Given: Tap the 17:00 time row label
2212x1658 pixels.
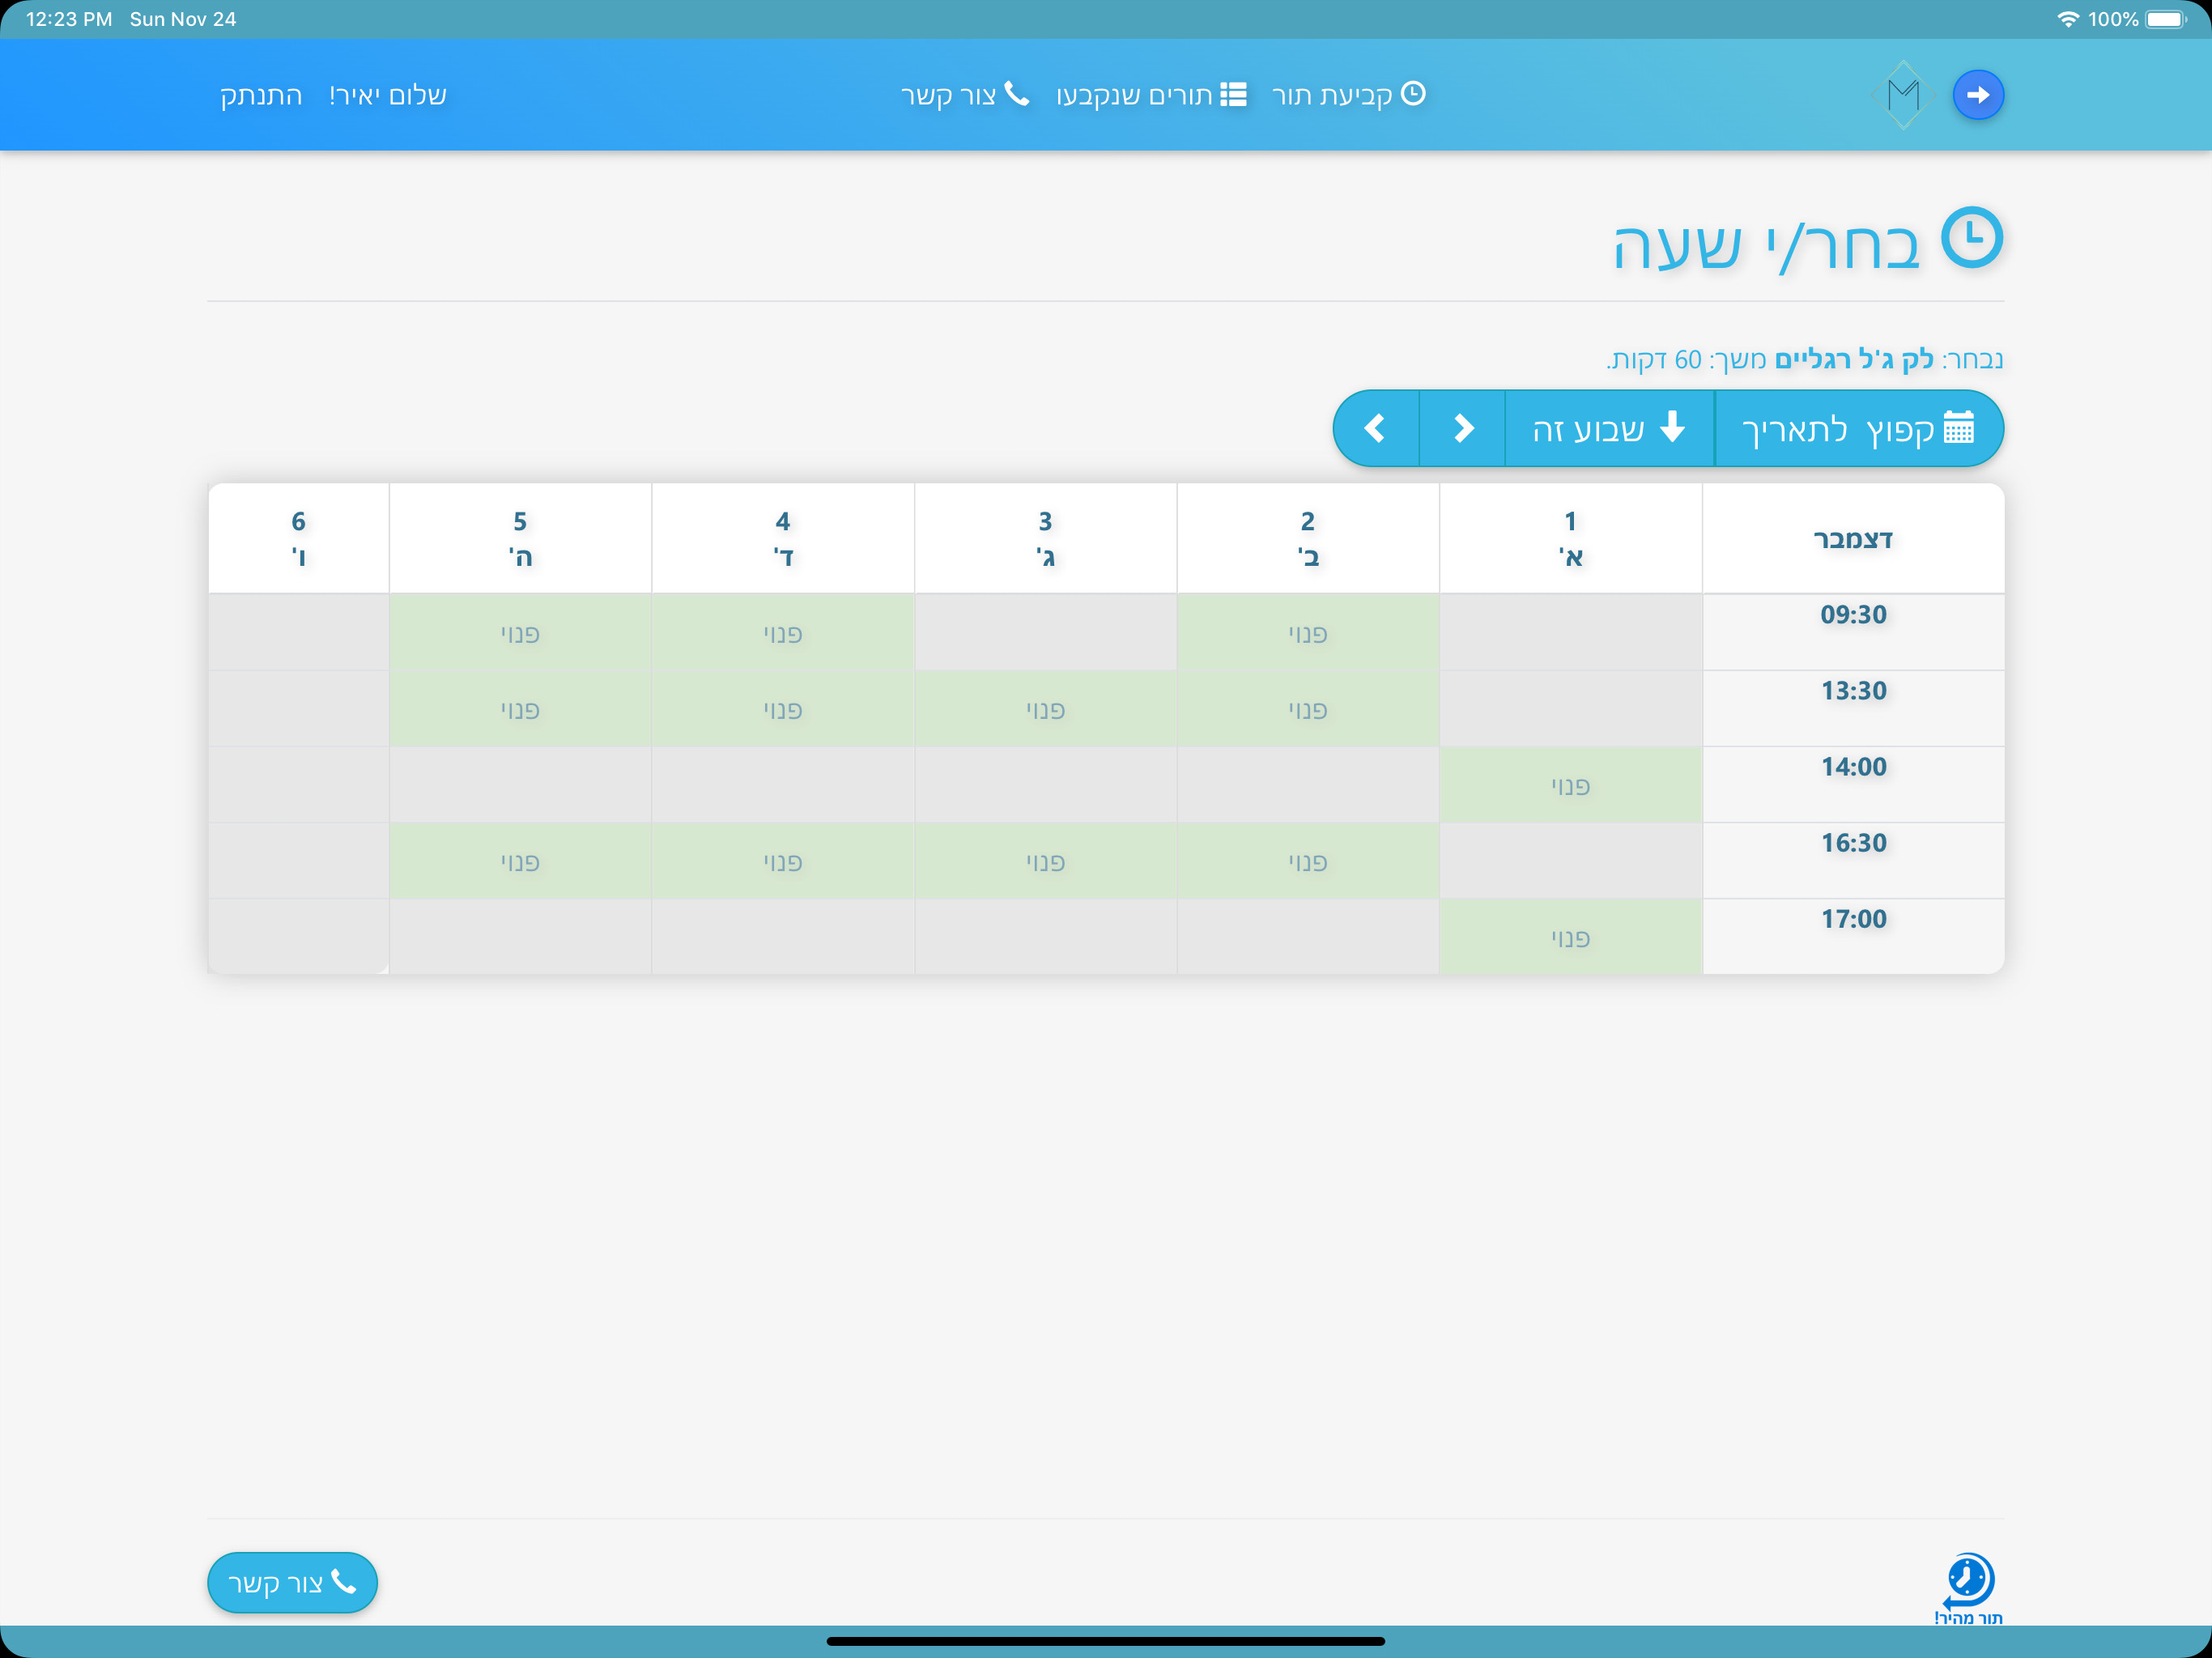Looking at the screenshot, I should 1853,918.
